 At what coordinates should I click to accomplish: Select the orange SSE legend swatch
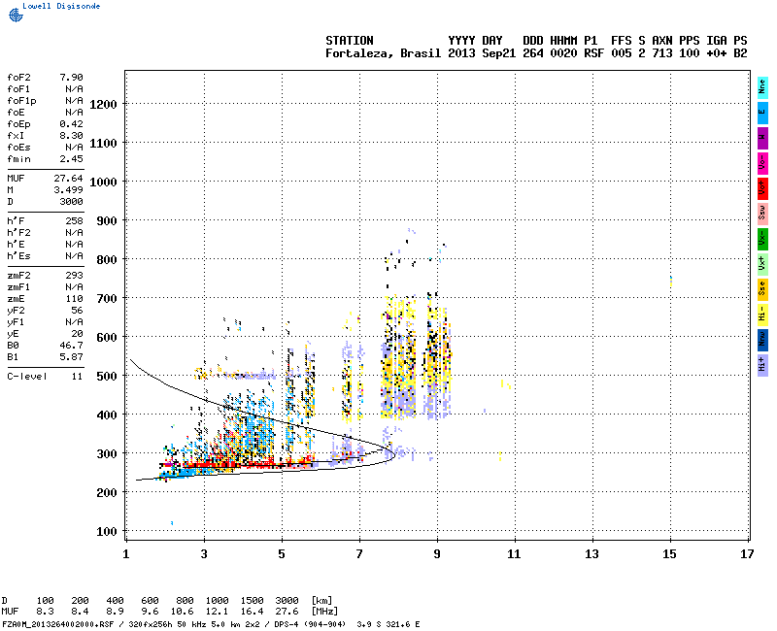(x=762, y=289)
